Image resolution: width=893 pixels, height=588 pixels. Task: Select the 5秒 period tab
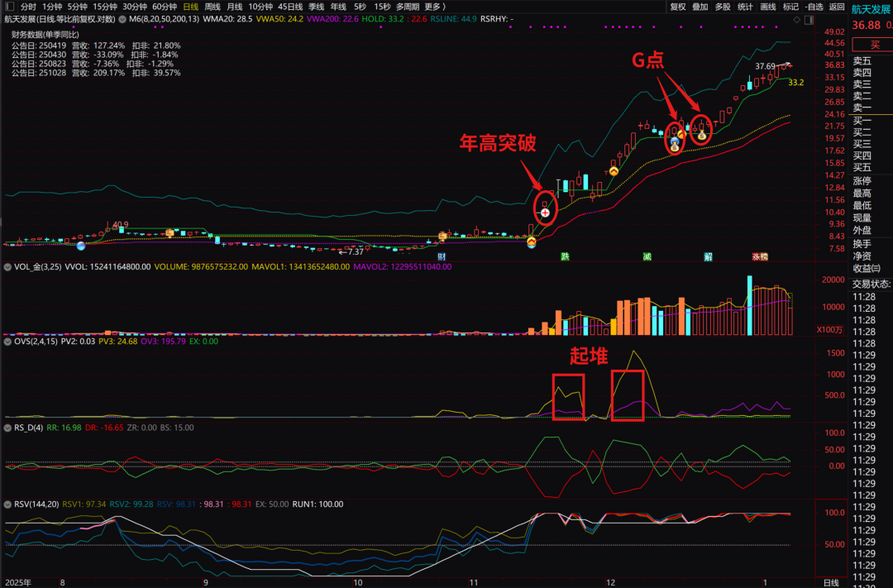click(360, 7)
